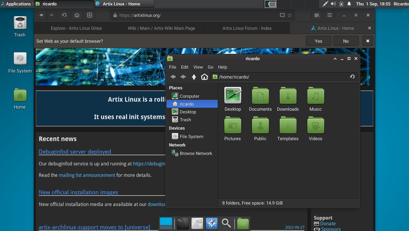The height and width of the screenshot is (231, 409).
Task: Open the green folder icon in dock
Action: point(243,223)
